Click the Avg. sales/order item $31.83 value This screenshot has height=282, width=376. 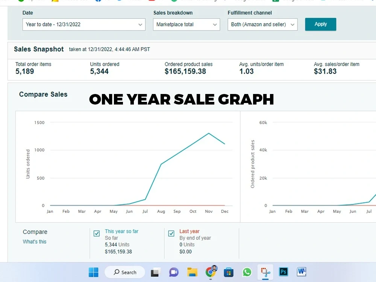click(x=325, y=71)
